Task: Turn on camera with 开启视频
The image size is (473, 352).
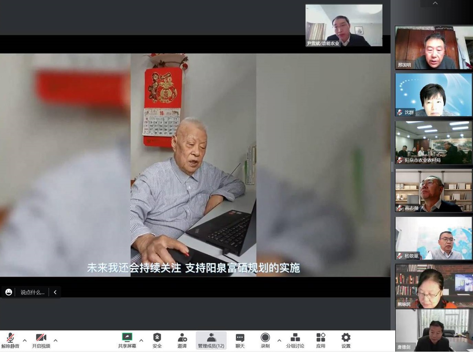Action: [x=41, y=338]
